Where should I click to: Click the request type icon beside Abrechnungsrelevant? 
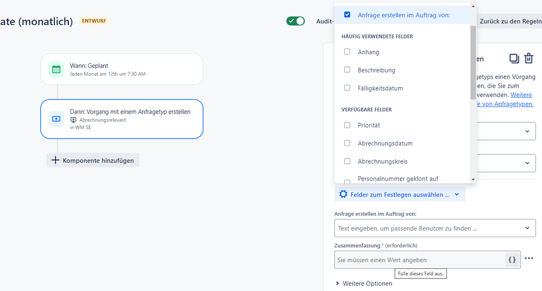[x=73, y=120]
